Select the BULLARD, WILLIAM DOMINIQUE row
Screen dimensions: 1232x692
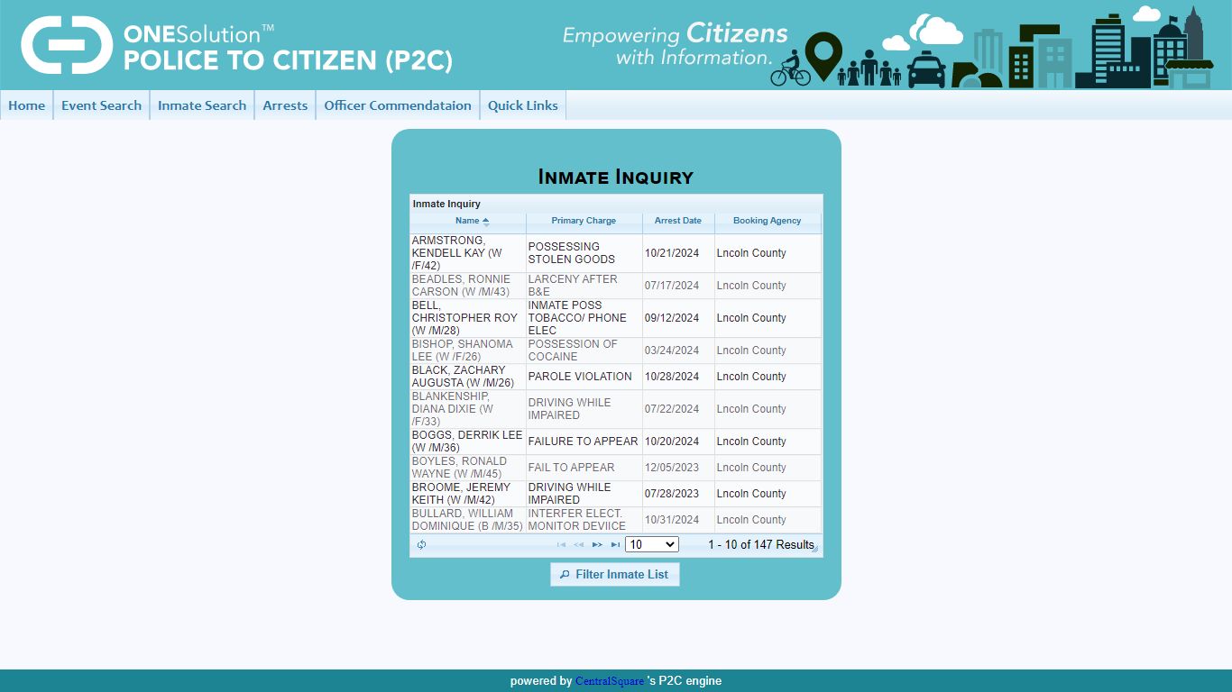click(x=616, y=520)
